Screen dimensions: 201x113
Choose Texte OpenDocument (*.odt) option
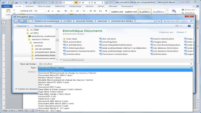click(x=53, y=106)
